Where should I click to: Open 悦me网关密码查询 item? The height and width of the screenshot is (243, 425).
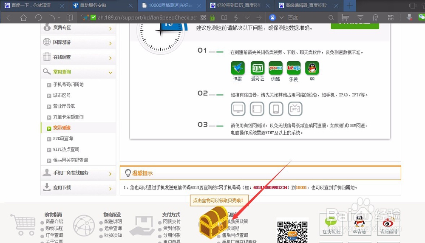[70, 161]
